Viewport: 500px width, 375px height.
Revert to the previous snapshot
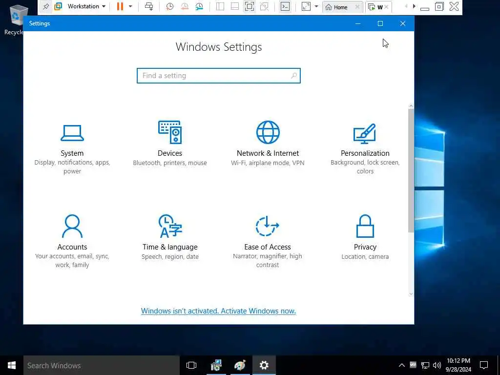(x=184, y=6)
